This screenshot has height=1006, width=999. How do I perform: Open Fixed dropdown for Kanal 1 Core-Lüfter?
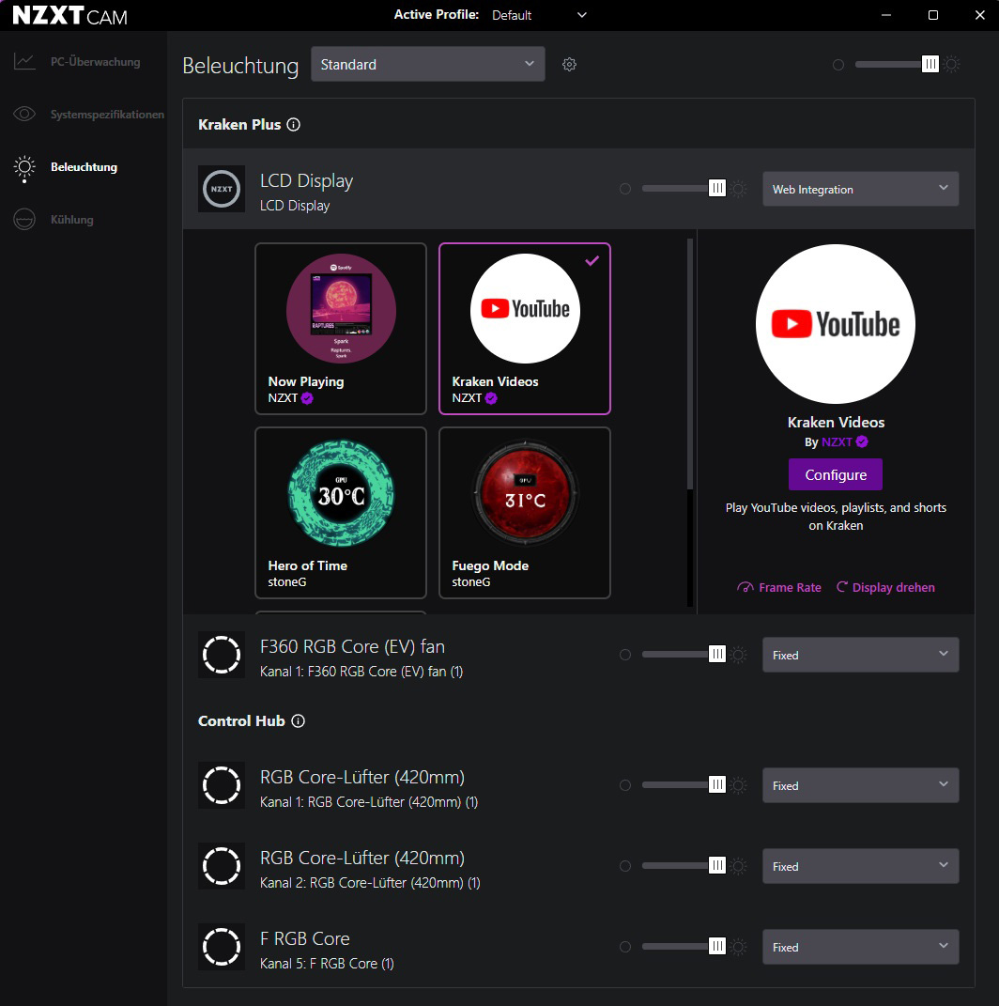tap(860, 785)
